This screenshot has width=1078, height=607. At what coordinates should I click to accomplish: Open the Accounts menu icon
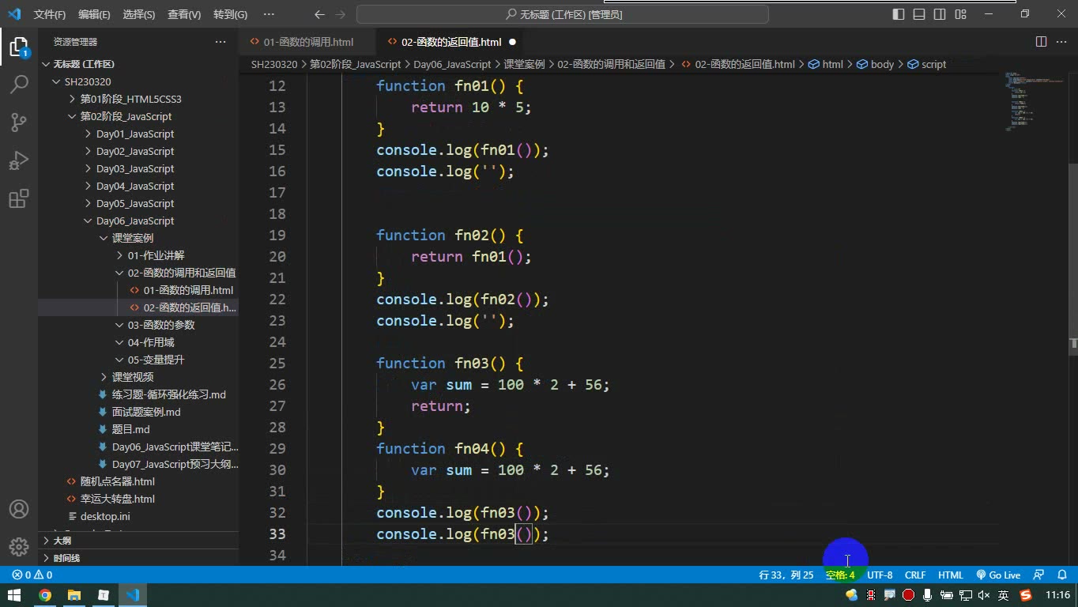pyautogui.click(x=19, y=509)
